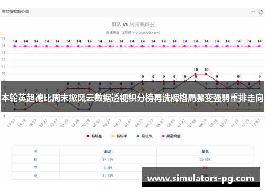Click the 17:57 x-axis label
This screenshot has height=192, width=265.
[11, 123]
